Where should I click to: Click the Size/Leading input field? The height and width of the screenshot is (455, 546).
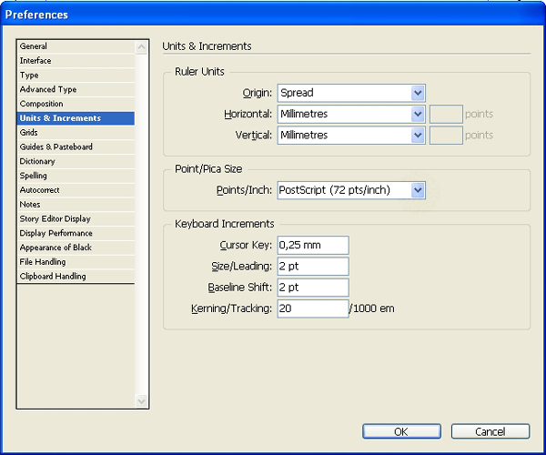click(313, 267)
